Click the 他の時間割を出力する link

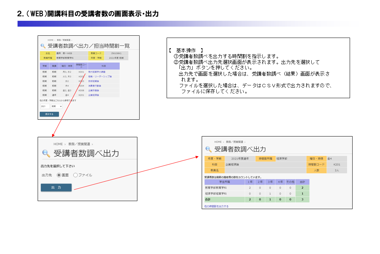216,206
